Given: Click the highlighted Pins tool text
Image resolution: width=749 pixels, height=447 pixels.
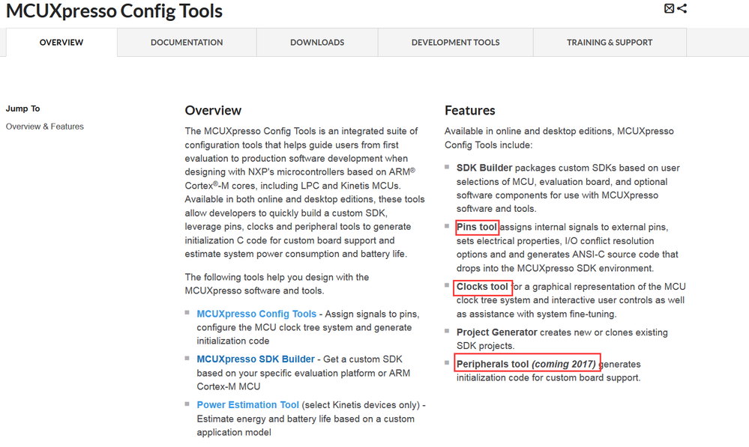Looking at the screenshot, I should click(x=478, y=227).
